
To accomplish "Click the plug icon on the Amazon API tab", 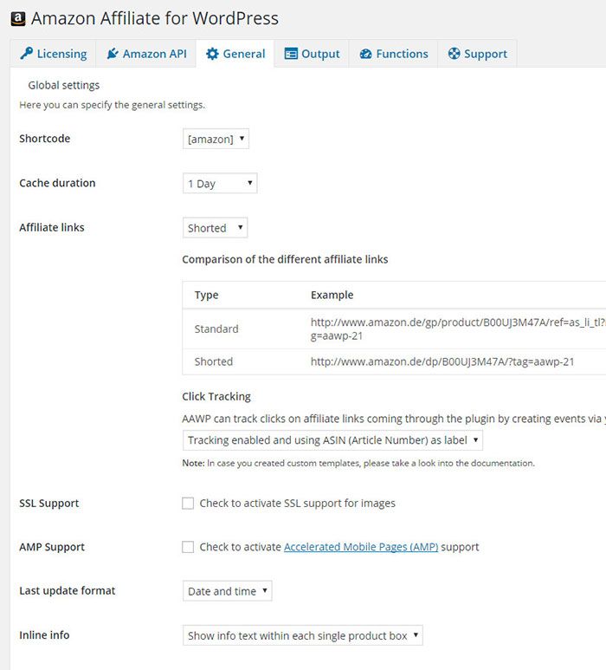I will 113,54.
